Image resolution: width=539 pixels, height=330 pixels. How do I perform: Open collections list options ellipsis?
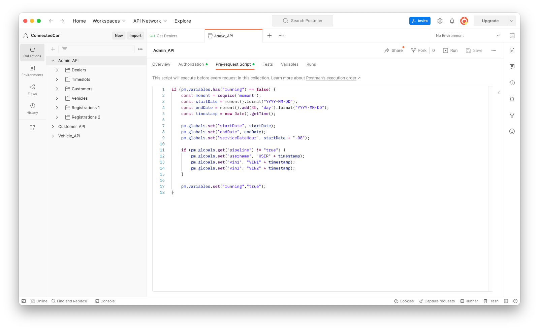(140, 49)
